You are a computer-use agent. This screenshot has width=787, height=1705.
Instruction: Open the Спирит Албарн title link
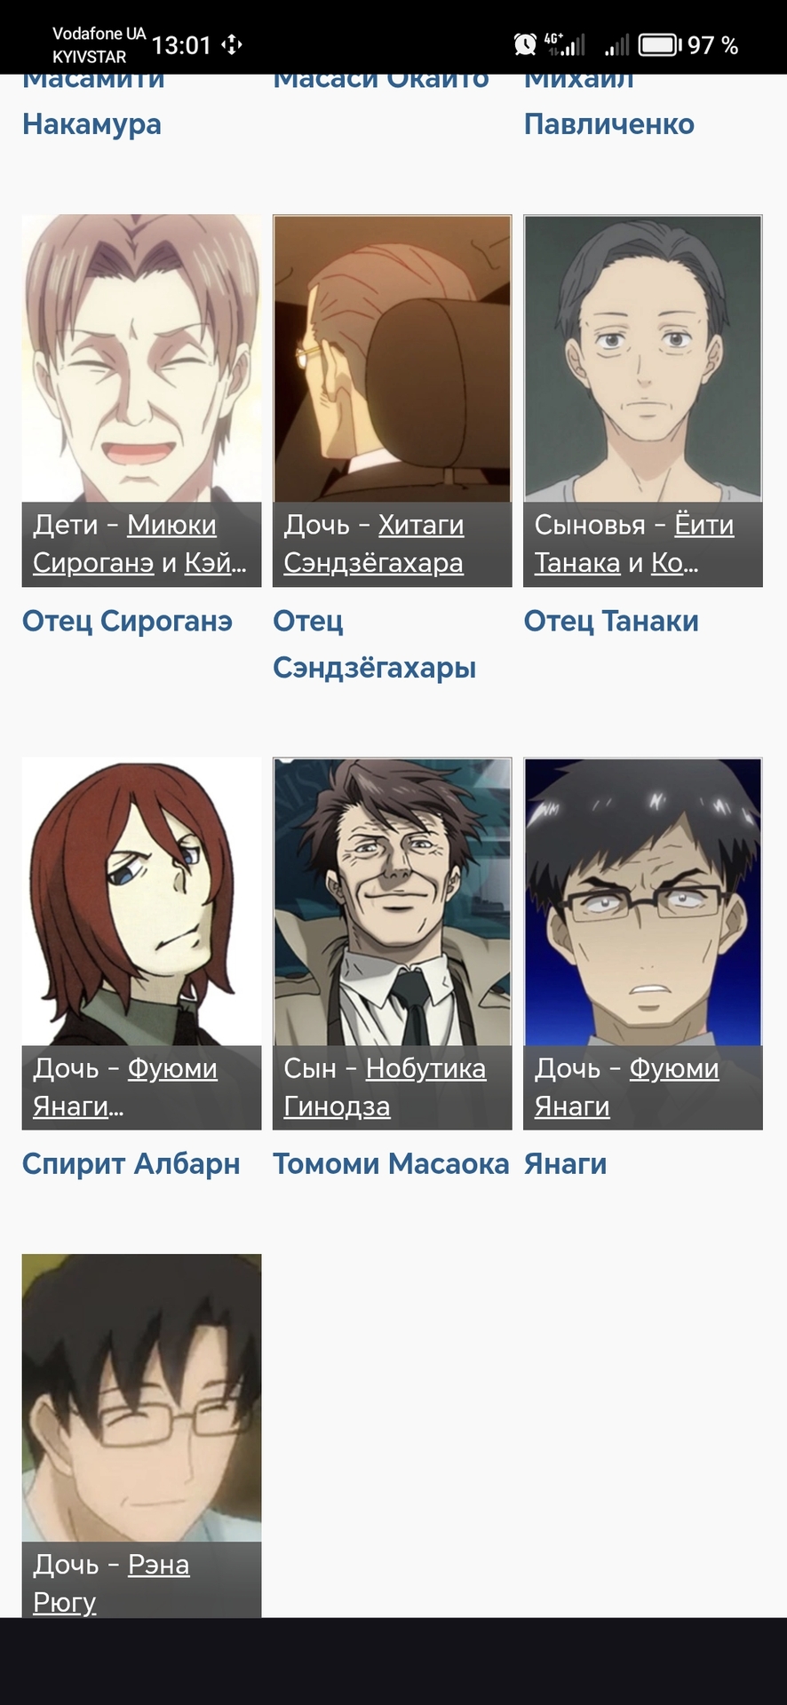point(131,1163)
